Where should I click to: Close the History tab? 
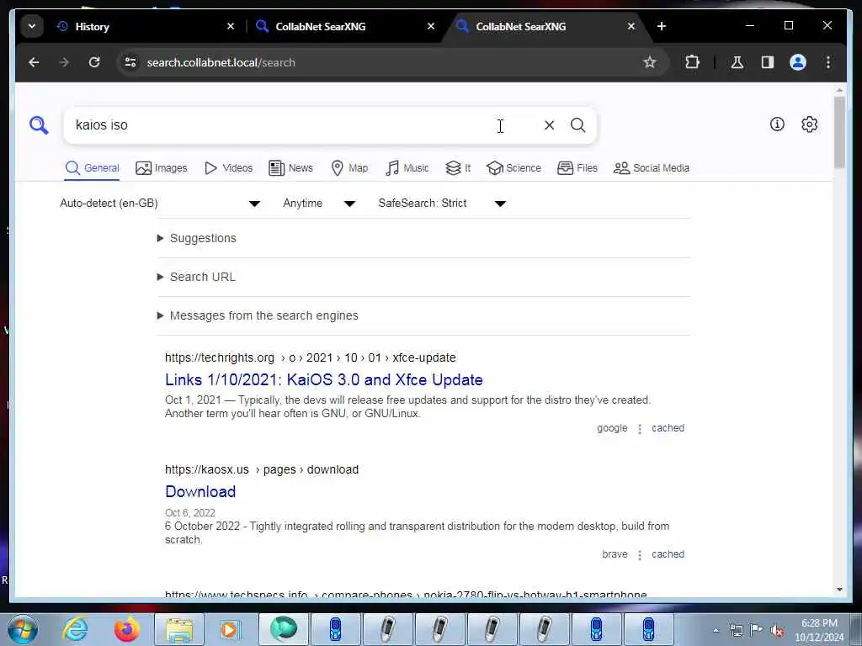[231, 26]
